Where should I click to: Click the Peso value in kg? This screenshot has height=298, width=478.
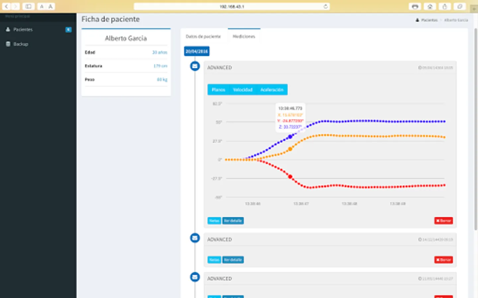[x=162, y=79]
